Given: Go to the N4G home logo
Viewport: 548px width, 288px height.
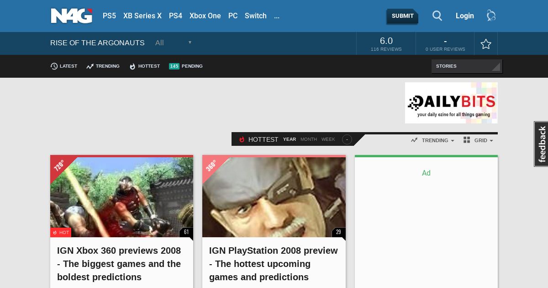Looking at the screenshot, I should click(x=71, y=16).
